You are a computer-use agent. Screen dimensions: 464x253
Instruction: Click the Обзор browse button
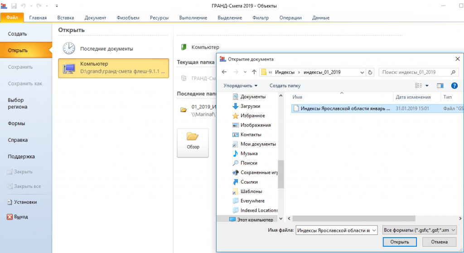point(193,143)
